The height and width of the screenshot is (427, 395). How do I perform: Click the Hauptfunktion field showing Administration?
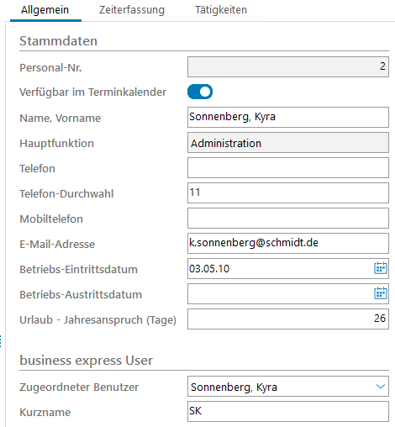(288, 142)
